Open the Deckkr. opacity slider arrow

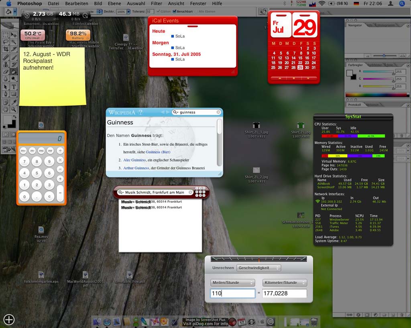pos(128,12)
